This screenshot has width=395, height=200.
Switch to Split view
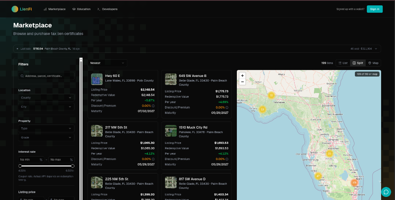click(358, 63)
